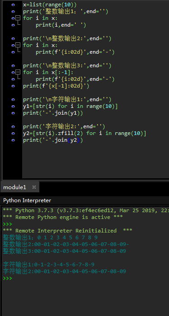Click breakpoint dot beside x=list(range(10))
The image size is (169, 316).
coord(13,5)
